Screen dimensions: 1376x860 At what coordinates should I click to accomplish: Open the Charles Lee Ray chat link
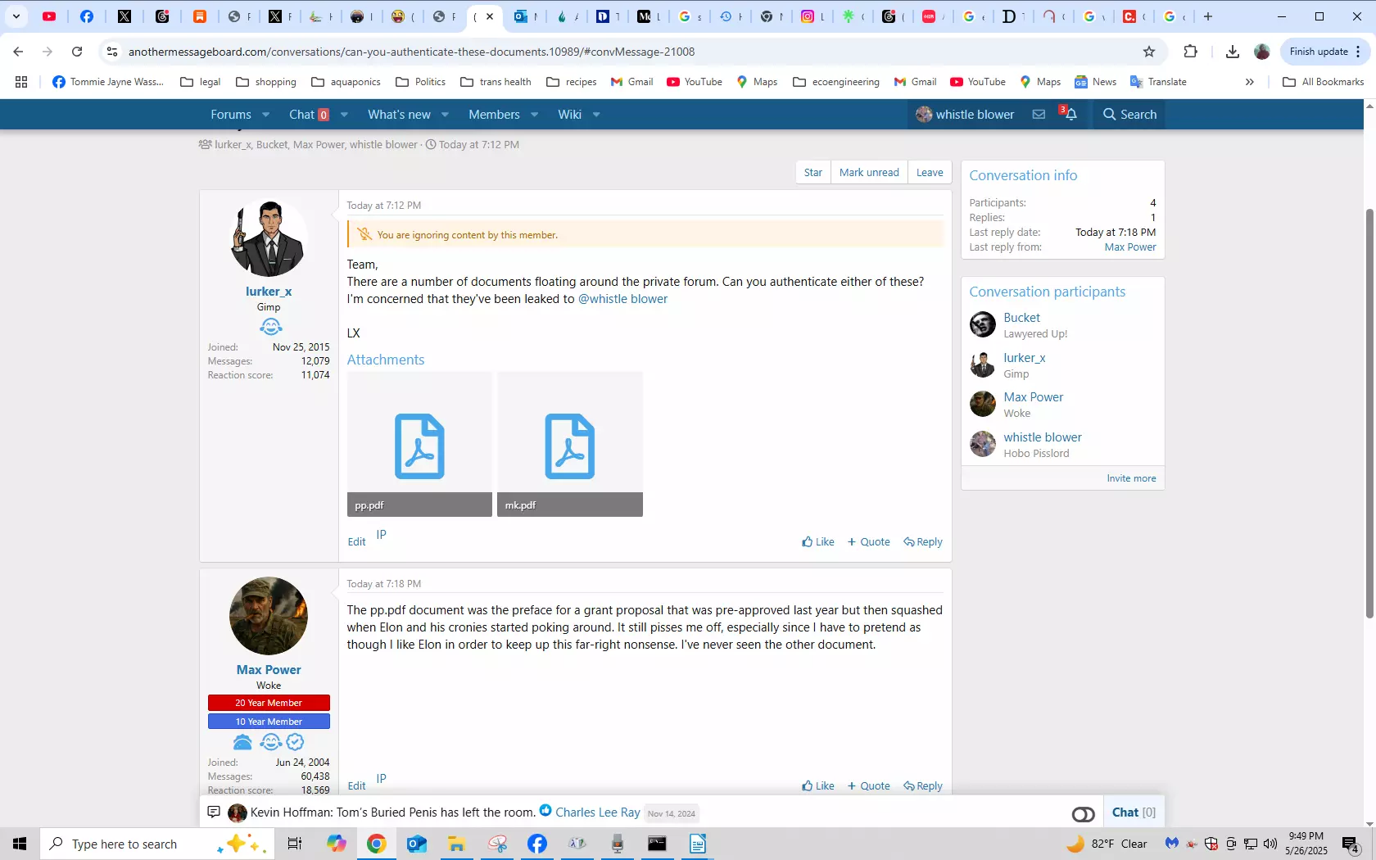pyautogui.click(x=598, y=812)
